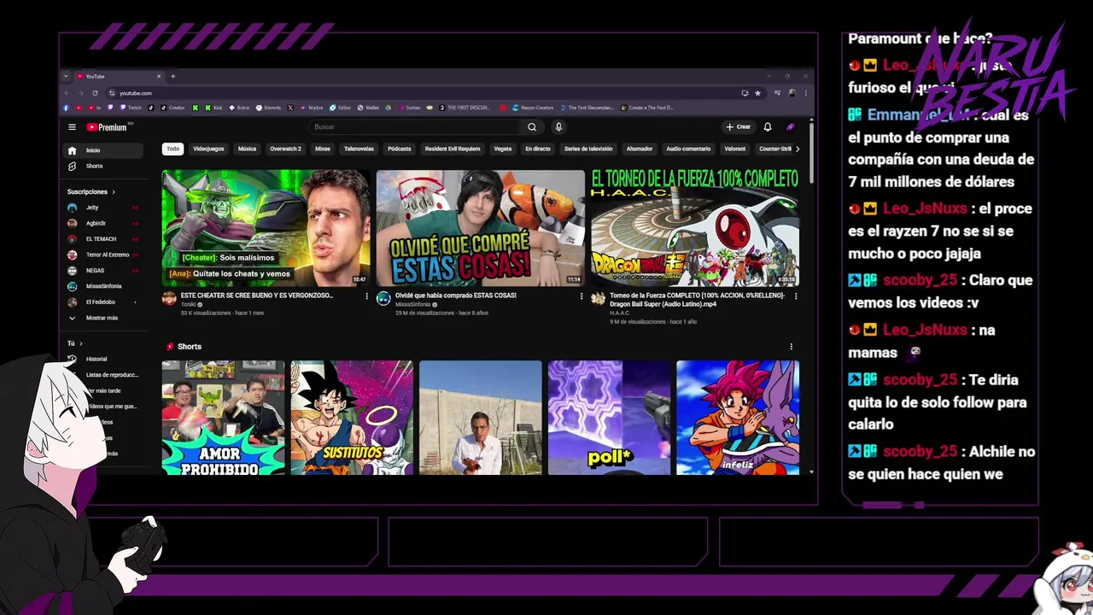Select the Música filter chip
The image size is (1093, 615).
[247, 149]
